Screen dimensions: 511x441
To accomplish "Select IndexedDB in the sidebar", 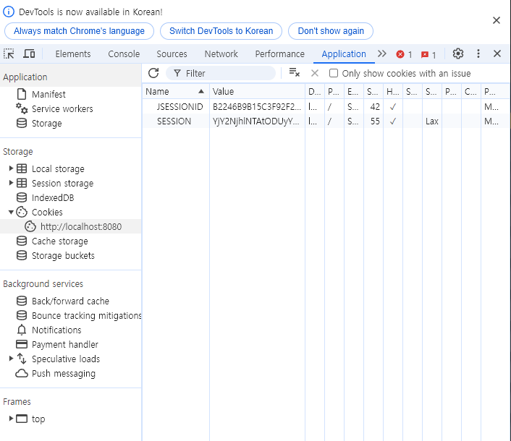I will (x=53, y=198).
